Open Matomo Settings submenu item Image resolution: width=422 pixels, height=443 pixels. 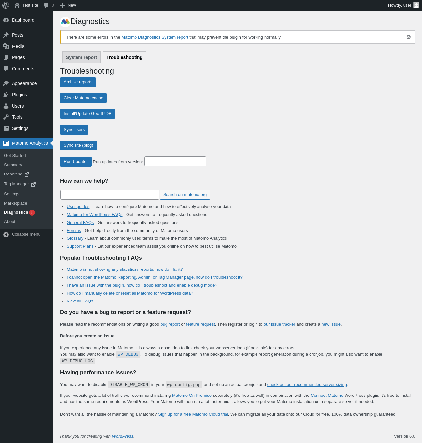coord(12,194)
